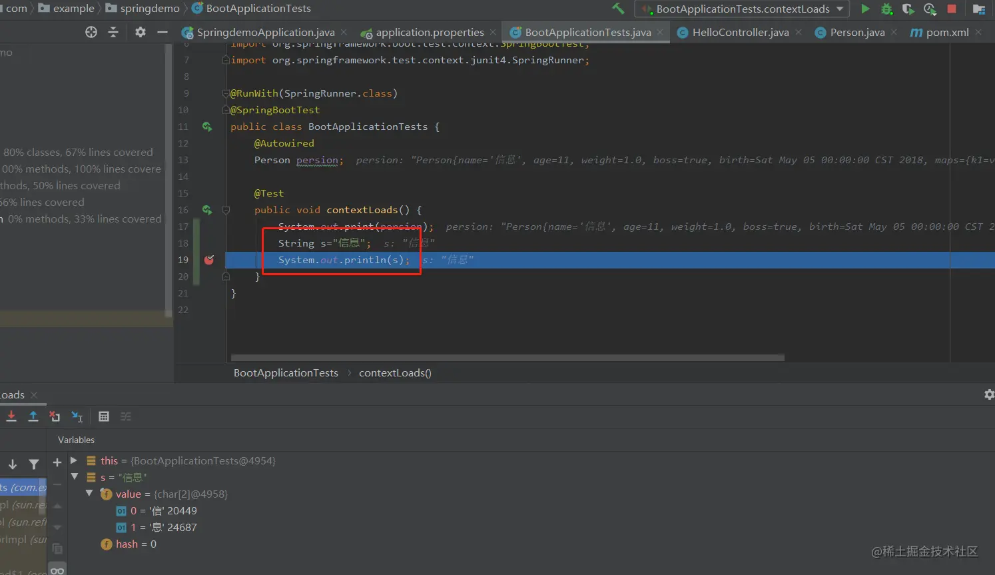Close the SpringdemoApplication.java tab
The height and width of the screenshot is (575, 995).
tap(344, 32)
